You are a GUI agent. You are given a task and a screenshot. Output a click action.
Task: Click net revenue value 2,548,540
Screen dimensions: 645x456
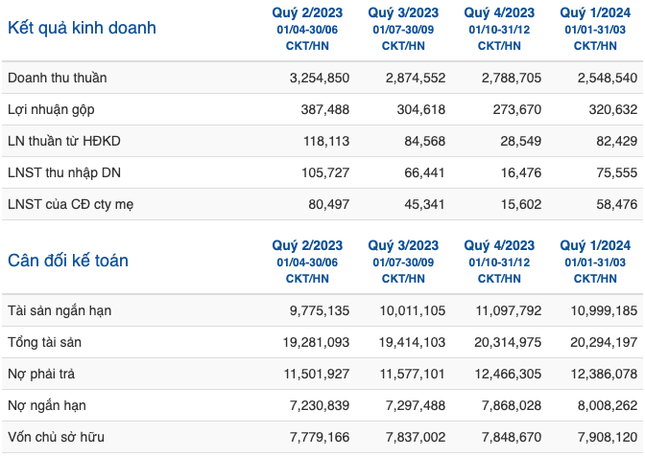pyautogui.click(x=608, y=78)
